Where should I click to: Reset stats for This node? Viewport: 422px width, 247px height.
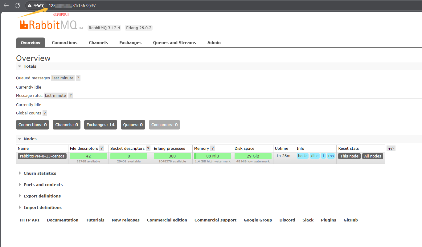[x=349, y=156]
